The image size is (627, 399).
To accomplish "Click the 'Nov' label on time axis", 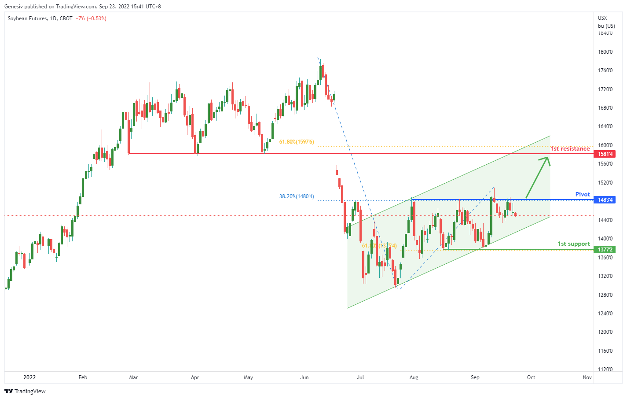I will point(587,377).
